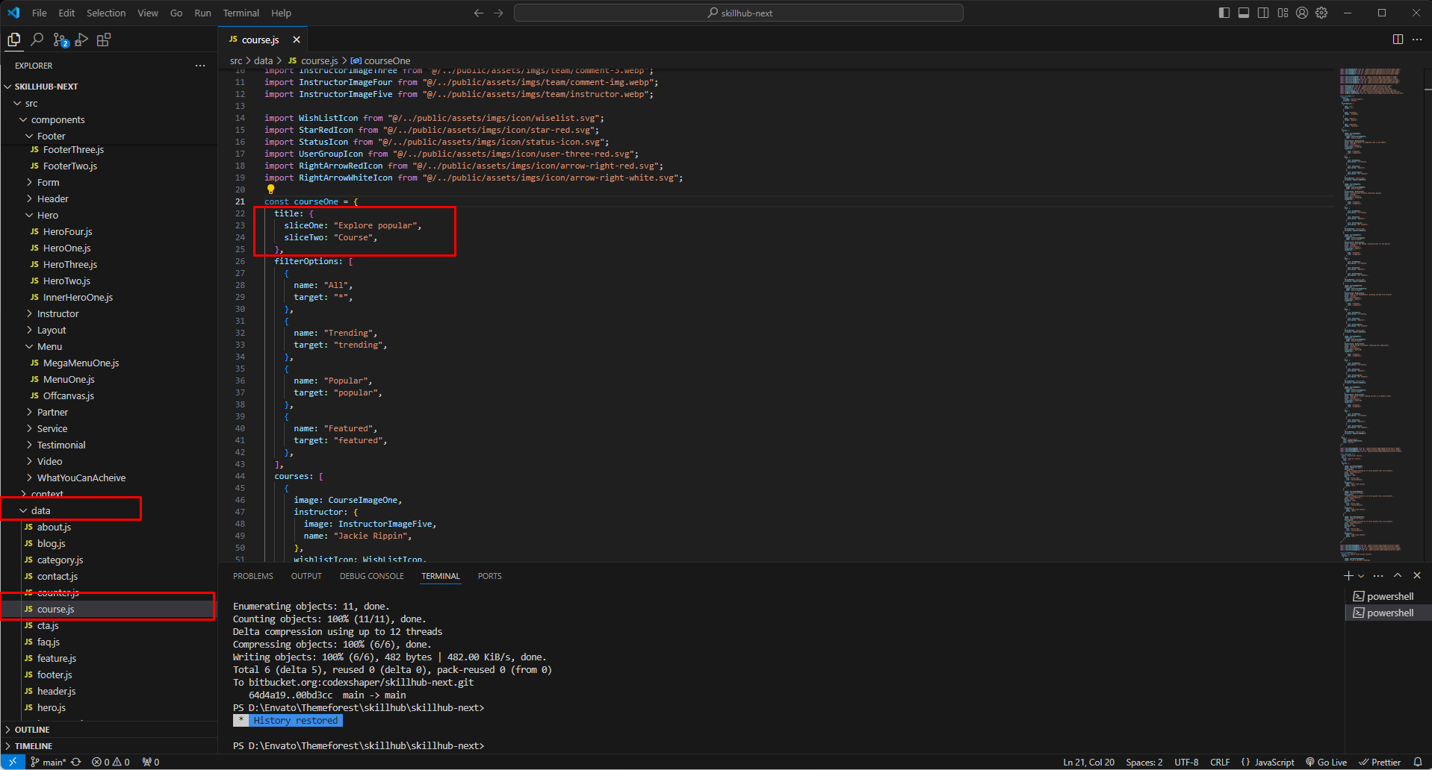1432x770 pixels.
Task: Expand the TIMELINE section
Action: point(108,746)
